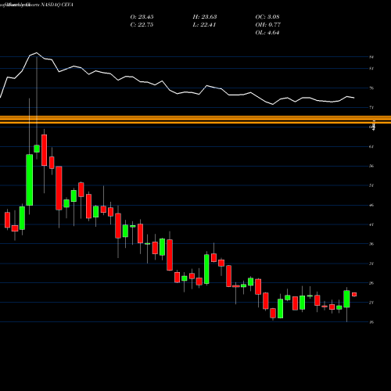Click the 26 price axis label

click(371, 283)
